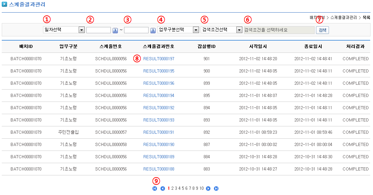Go to page 2 in pagination
373x195 pixels.
click(x=172, y=189)
